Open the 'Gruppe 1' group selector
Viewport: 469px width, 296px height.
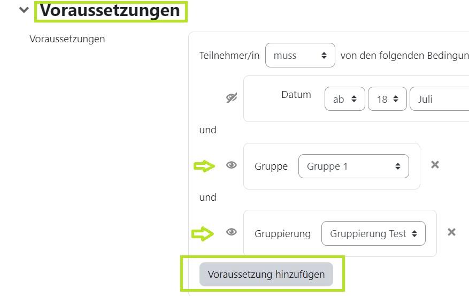click(353, 166)
